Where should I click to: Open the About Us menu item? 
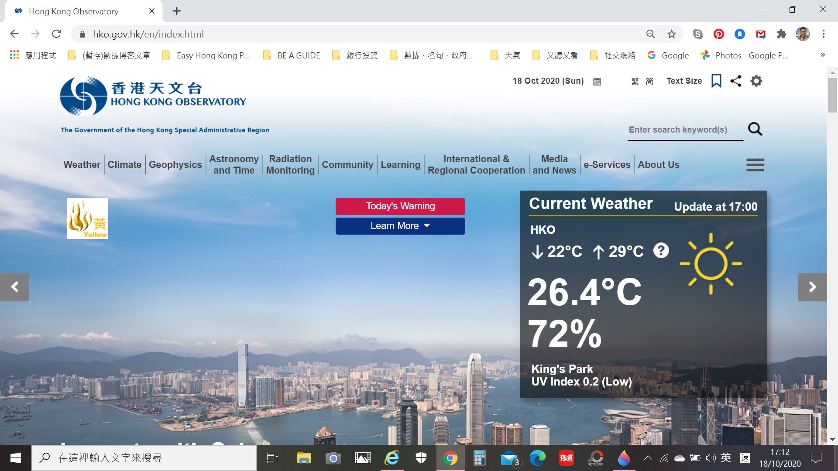(659, 164)
